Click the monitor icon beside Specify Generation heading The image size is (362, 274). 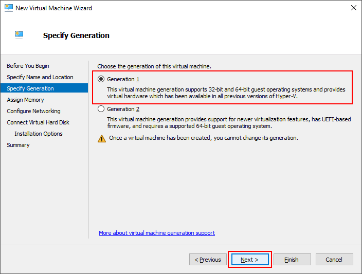tap(19, 35)
